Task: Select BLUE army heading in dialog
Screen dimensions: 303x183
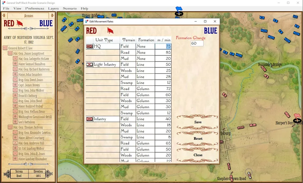Action: coord(210,31)
